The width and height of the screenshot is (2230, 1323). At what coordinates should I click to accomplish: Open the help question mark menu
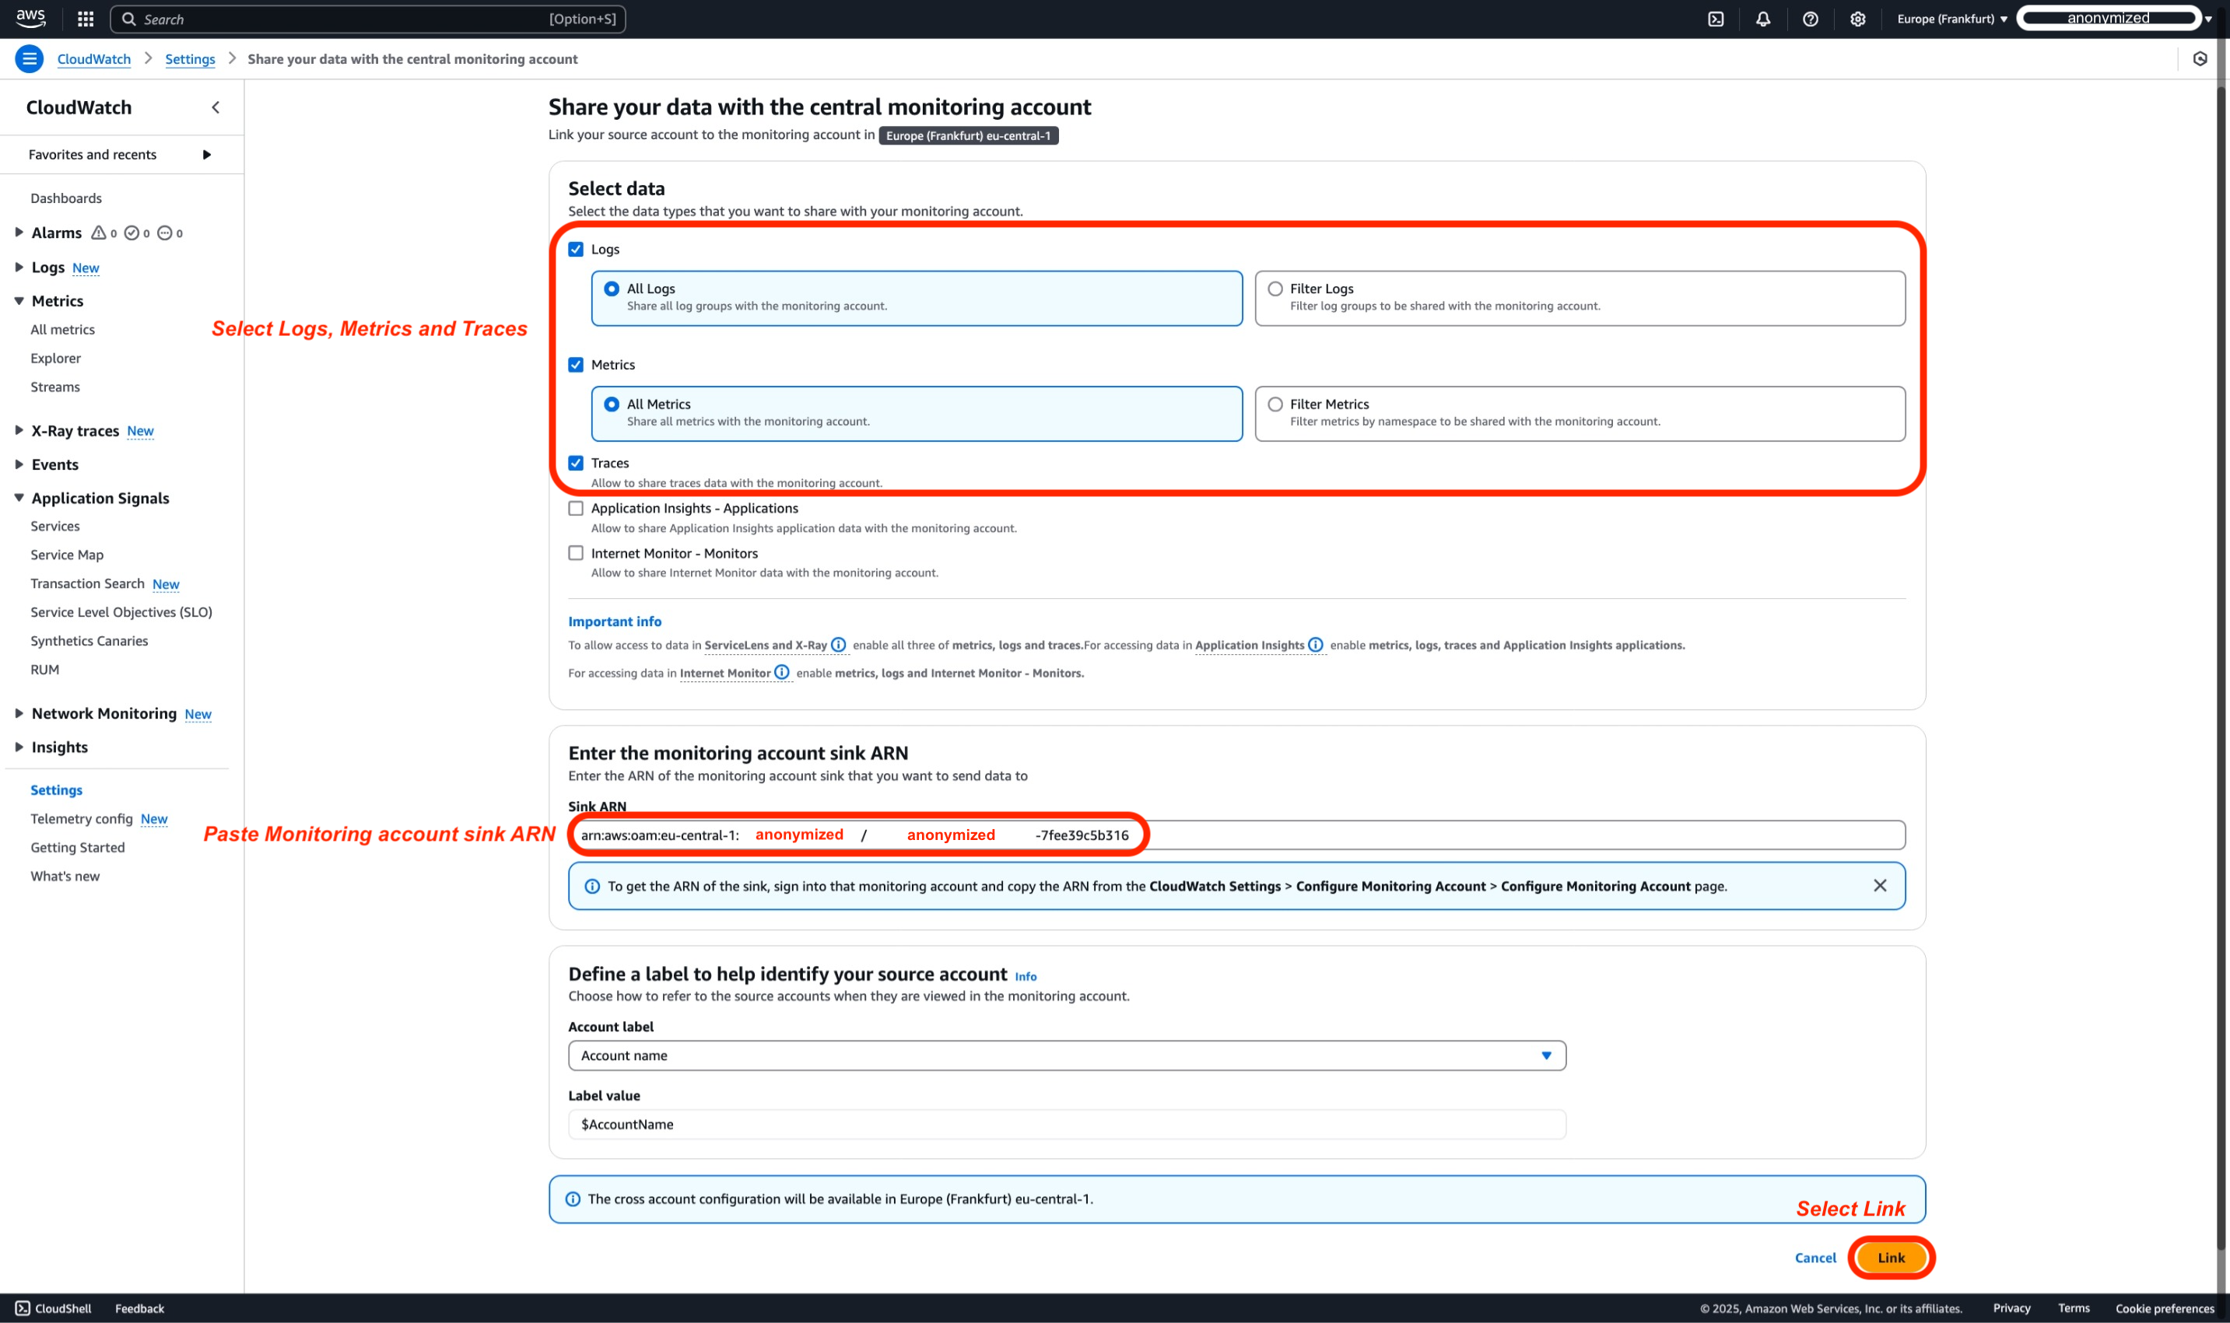1810,19
